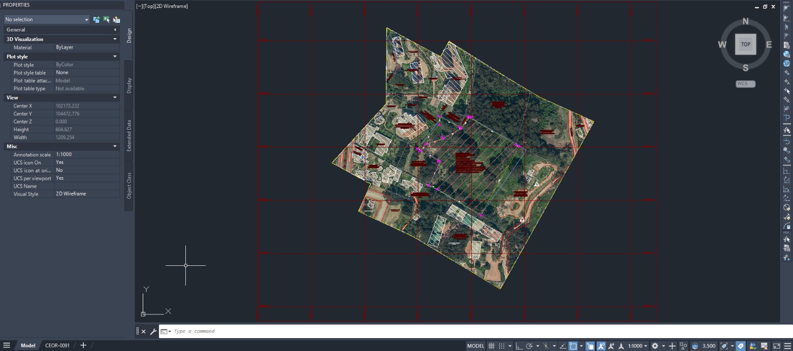The image size is (793, 351).
Task: Click the Visual Style 2D Wireframe value
Action: [x=87, y=194]
